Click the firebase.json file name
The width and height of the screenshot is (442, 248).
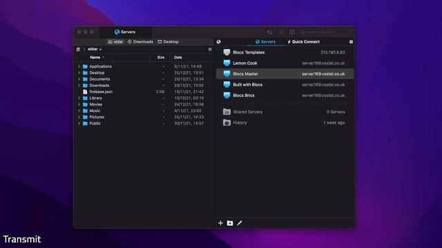click(101, 92)
